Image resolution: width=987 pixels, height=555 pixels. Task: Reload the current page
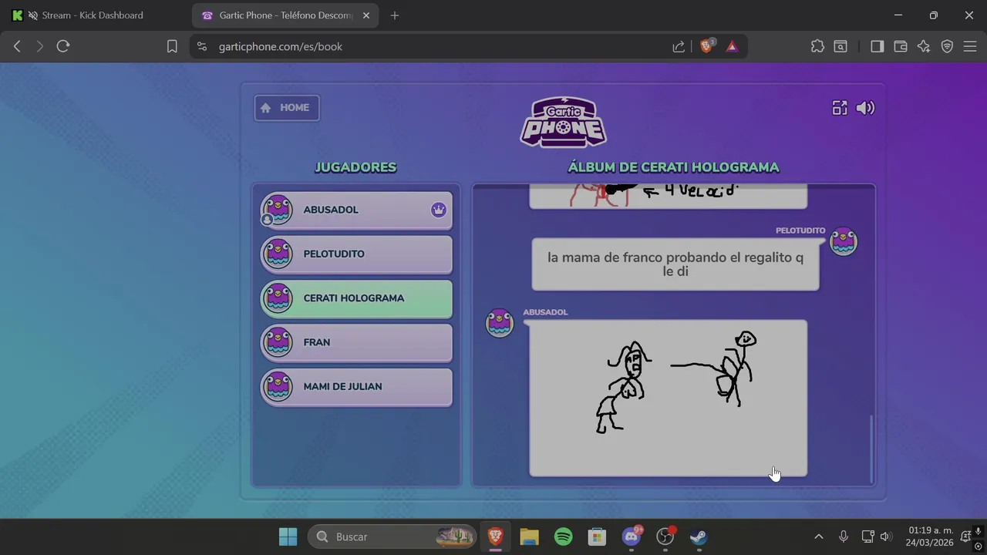(63, 46)
